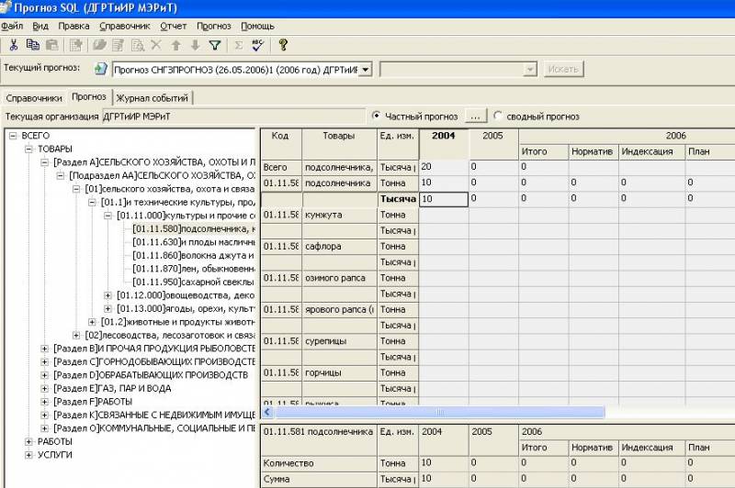Click the green filter funnel icon
The height and width of the screenshot is (488, 735).
click(x=215, y=45)
